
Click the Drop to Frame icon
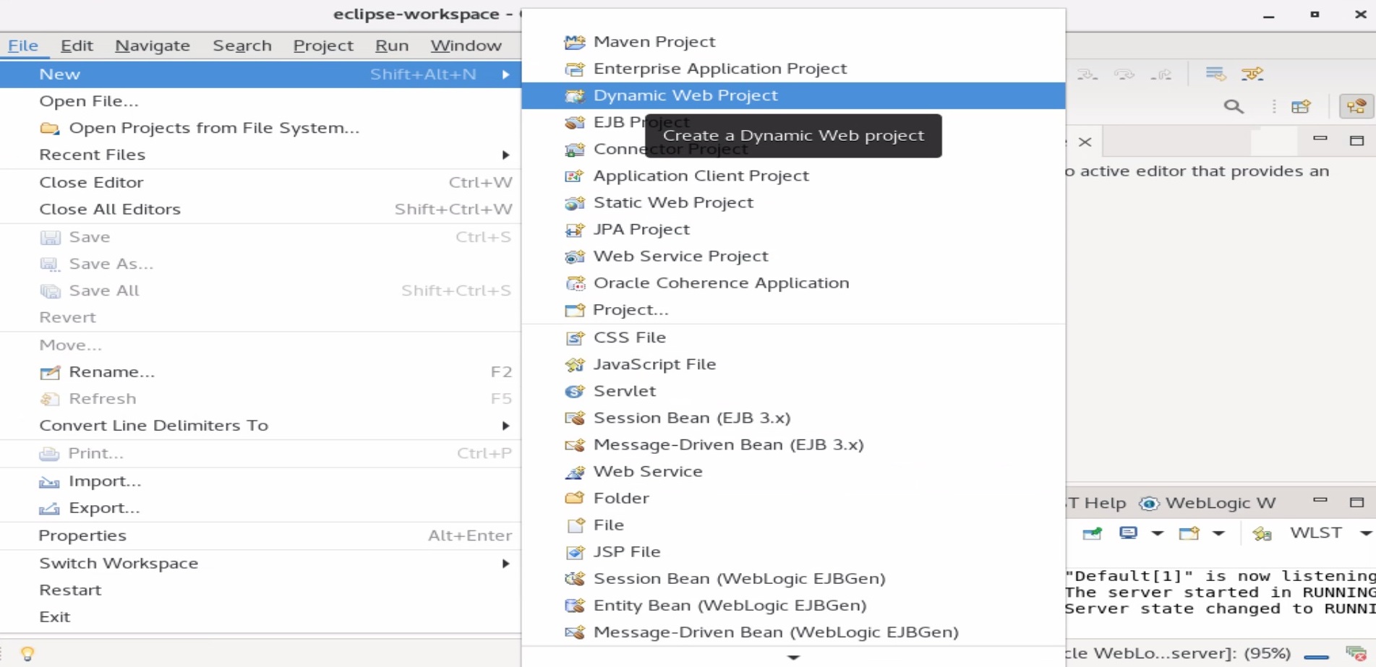(1215, 74)
